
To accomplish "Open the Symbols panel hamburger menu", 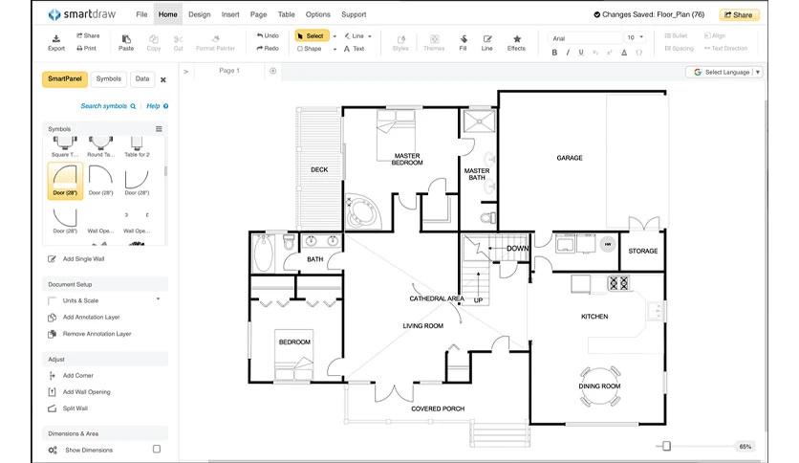I will (x=159, y=129).
